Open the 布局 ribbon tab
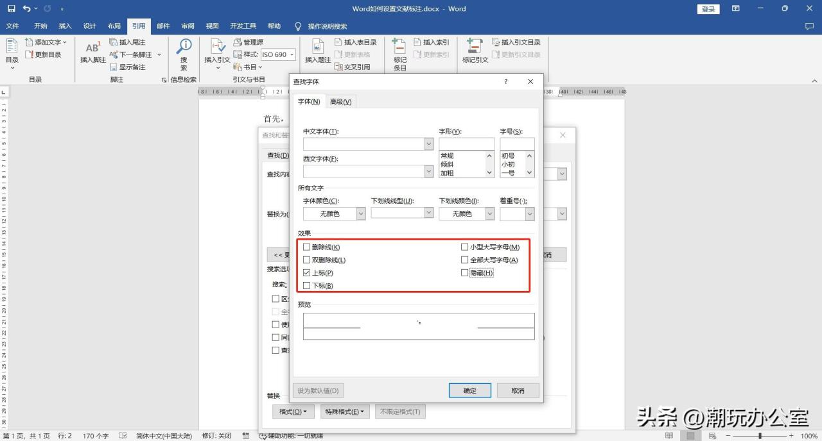822x441 pixels. (x=114, y=26)
